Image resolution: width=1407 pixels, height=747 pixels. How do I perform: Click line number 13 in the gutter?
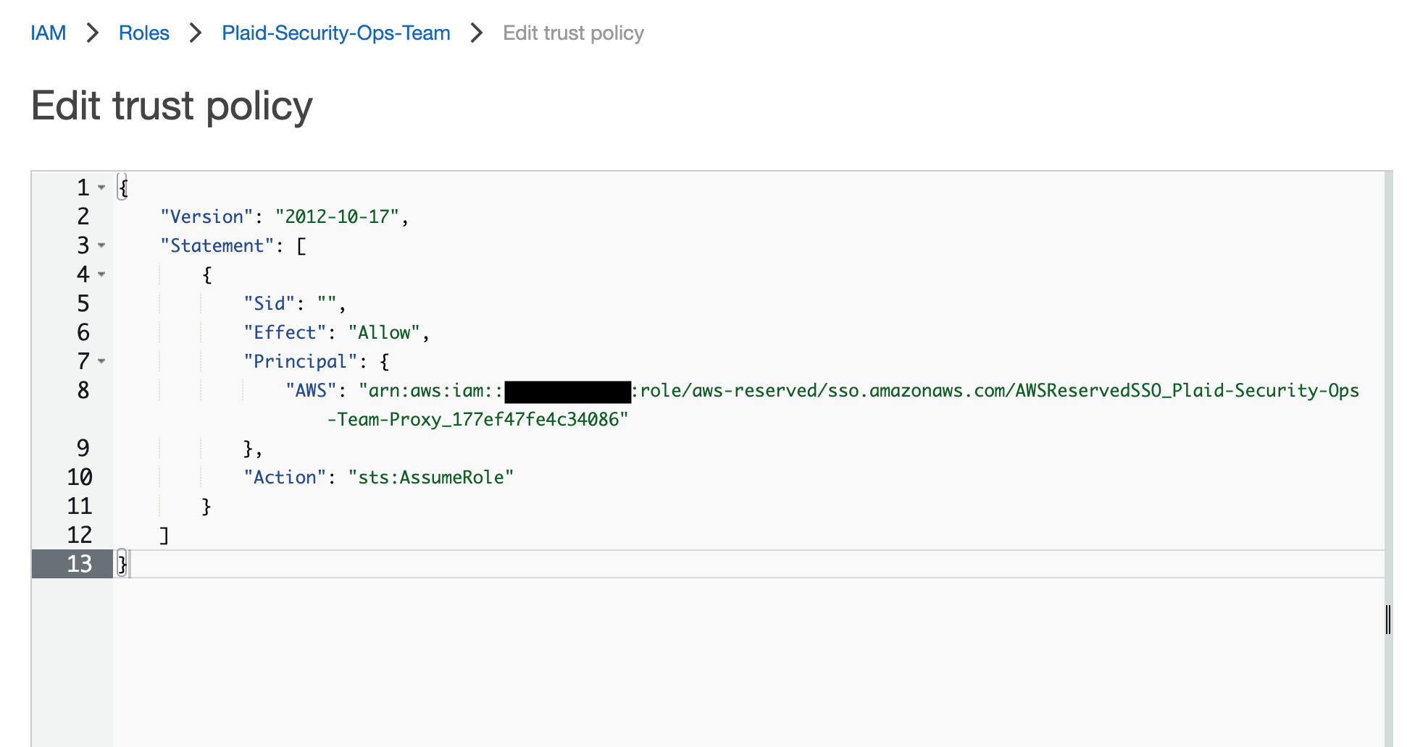80,564
